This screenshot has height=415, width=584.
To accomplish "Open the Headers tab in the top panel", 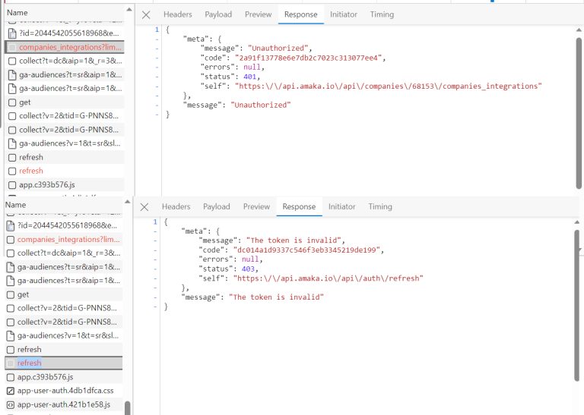I will coord(178,14).
